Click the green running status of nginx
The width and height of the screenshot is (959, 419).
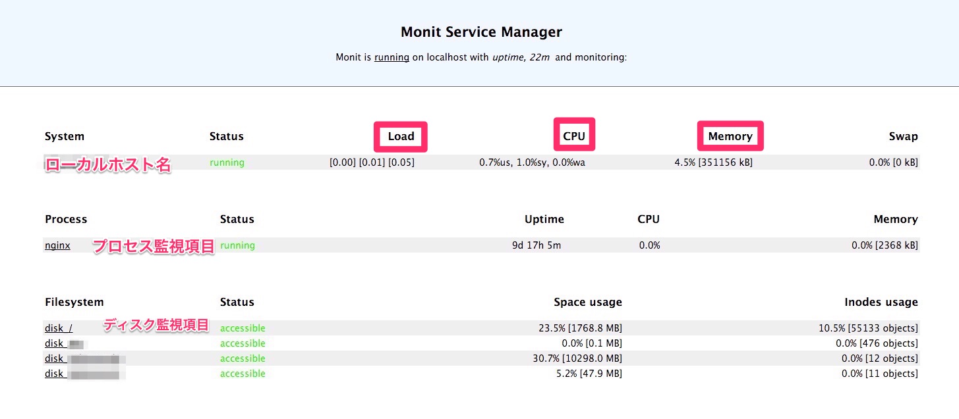pos(237,245)
